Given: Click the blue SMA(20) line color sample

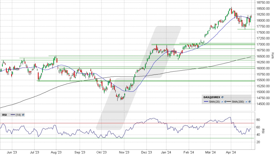Looking at the screenshot, I should point(206,102).
